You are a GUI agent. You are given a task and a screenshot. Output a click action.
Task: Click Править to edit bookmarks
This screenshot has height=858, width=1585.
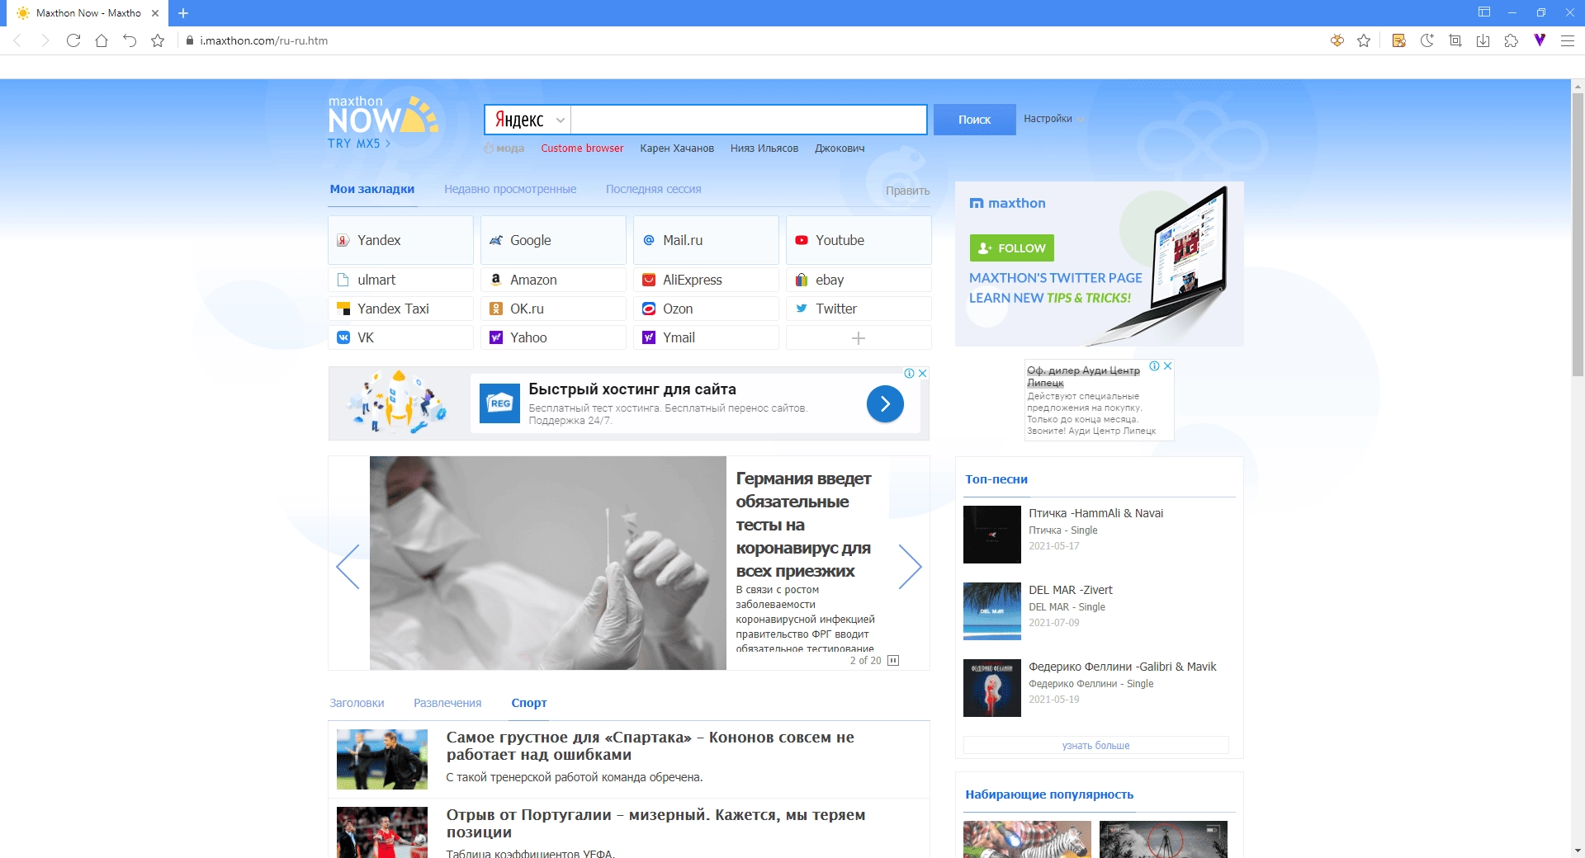[907, 191]
